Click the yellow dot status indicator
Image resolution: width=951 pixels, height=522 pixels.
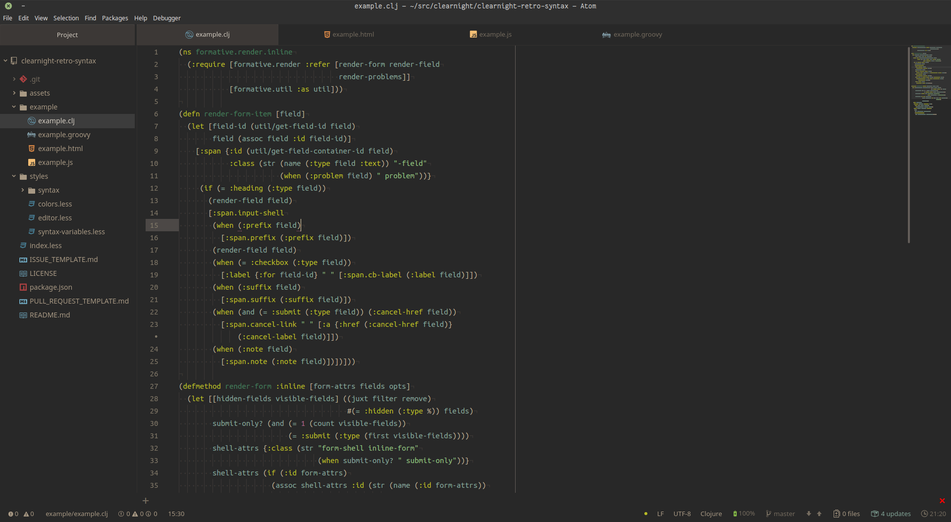tap(645, 514)
